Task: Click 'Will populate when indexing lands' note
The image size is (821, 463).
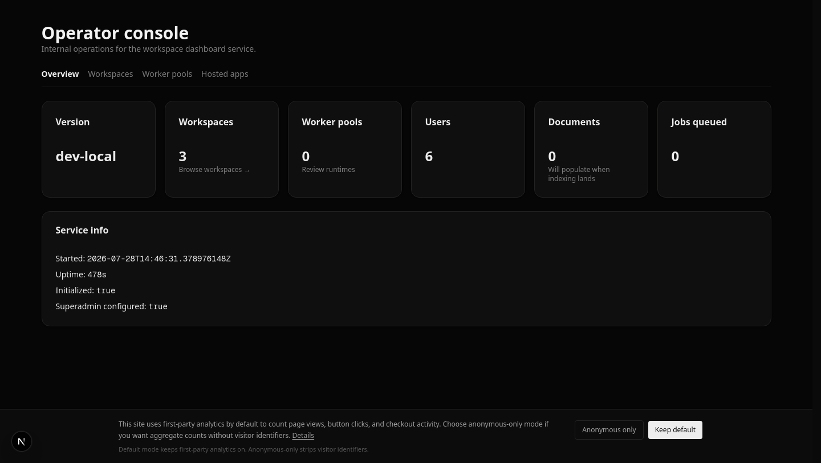Action: [579, 174]
